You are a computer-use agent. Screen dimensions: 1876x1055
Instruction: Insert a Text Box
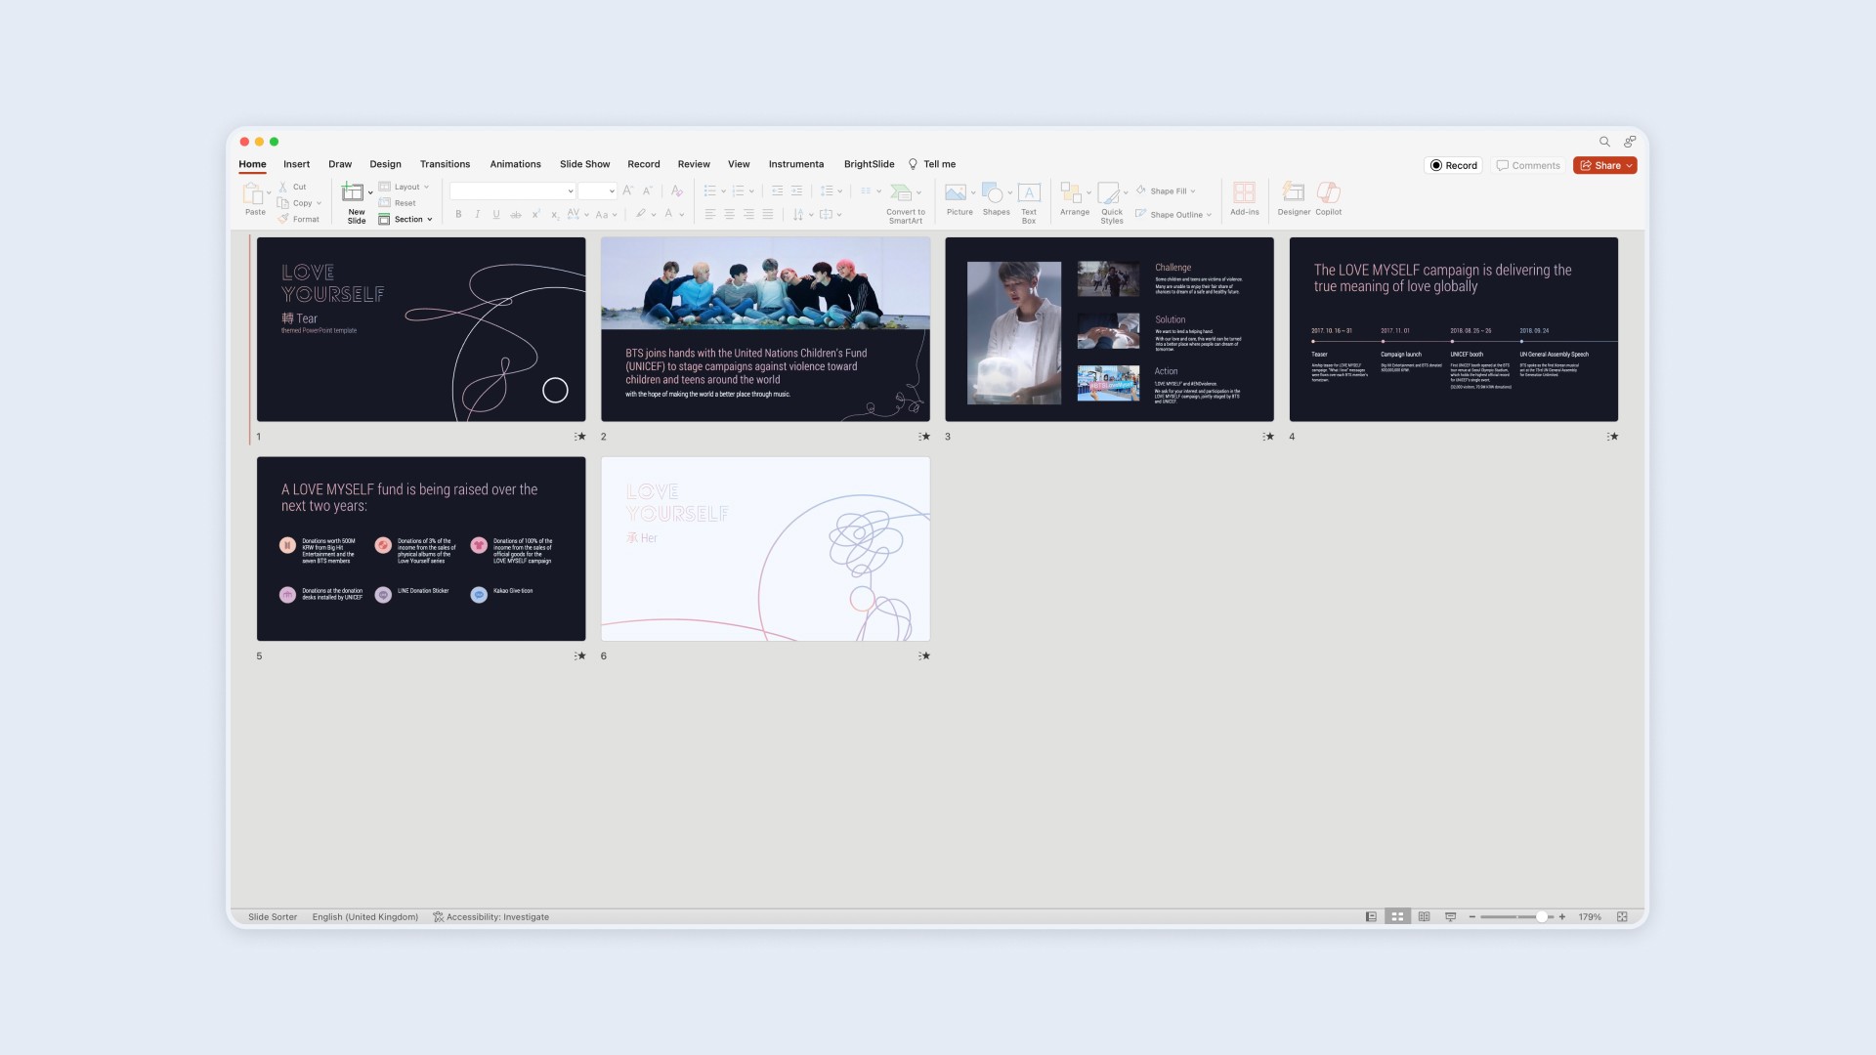tap(1029, 192)
